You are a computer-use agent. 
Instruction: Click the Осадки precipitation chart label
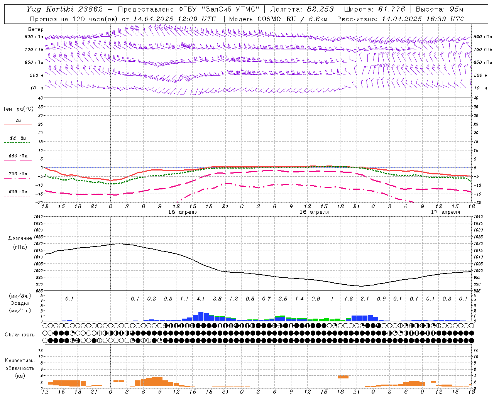click(x=20, y=304)
